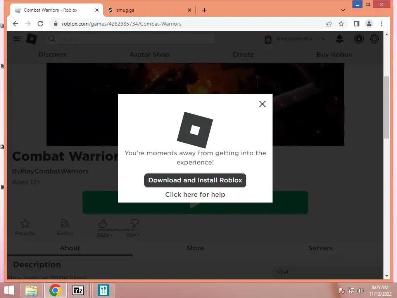The width and height of the screenshot is (397, 298).
Task: Click the address bar URL
Action: [121, 24]
